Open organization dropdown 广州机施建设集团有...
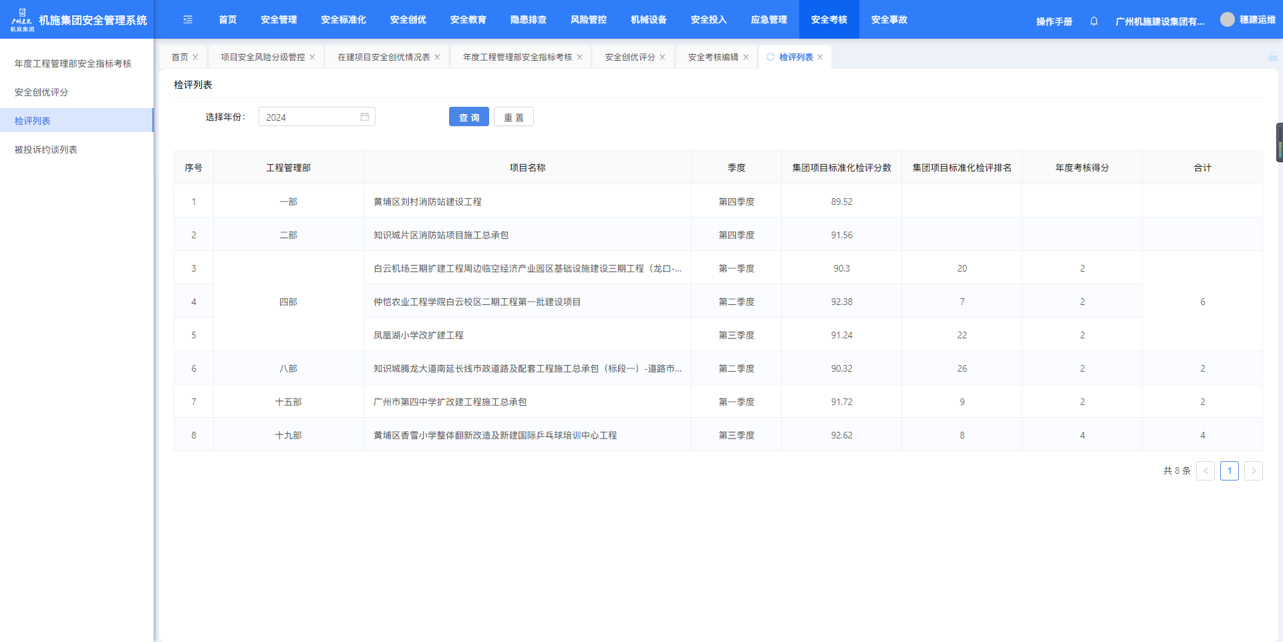Screen dimensions: 1283x642 pyautogui.click(x=1159, y=21)
